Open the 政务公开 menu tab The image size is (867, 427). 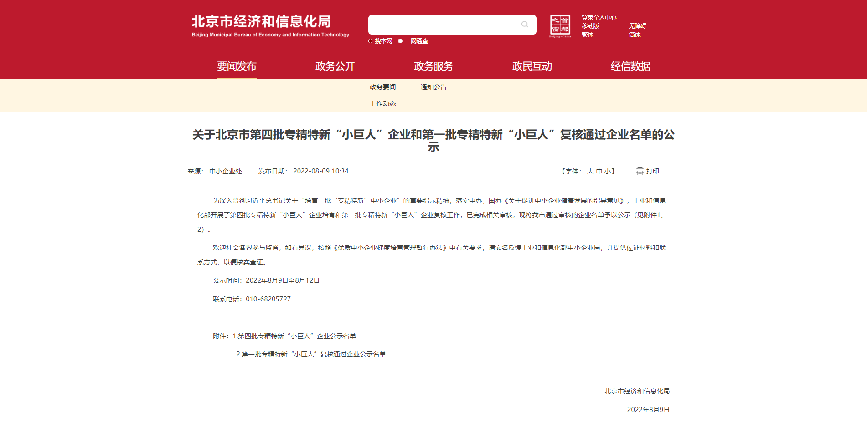tap(335, 66)
